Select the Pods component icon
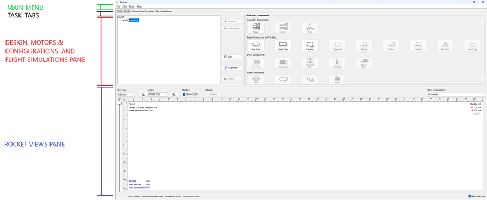The width and height of the screenshot is (487, 200). tap(310, 28)
